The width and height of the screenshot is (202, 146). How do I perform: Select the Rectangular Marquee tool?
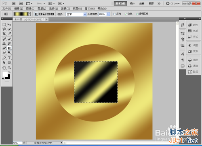[4, 25]
